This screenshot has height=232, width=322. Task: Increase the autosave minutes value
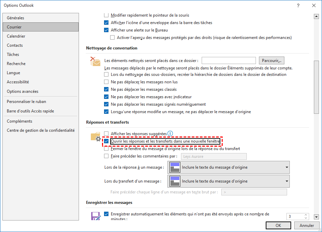pos(306,215)
